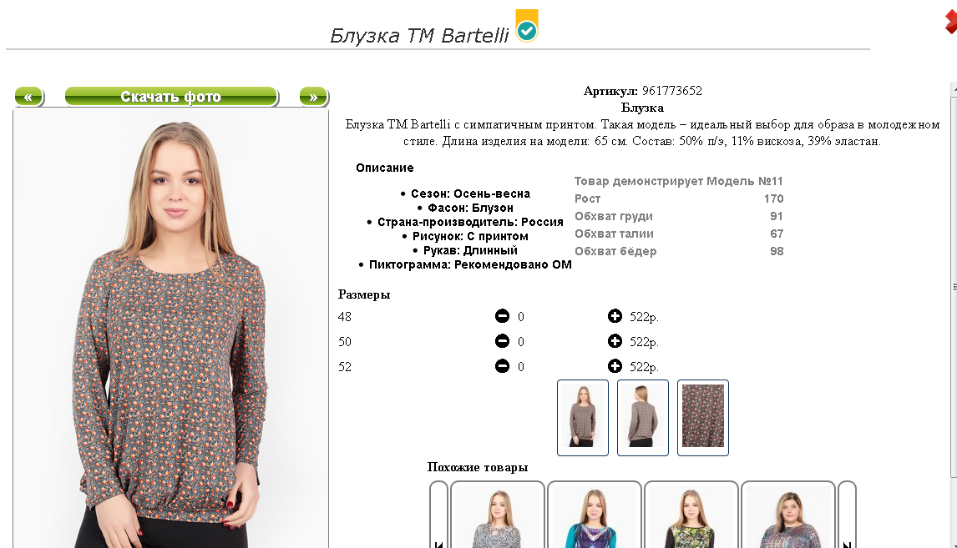Click the Рост 170 row
This screenshot has width=957, height=548.
(x=679, y=199)
